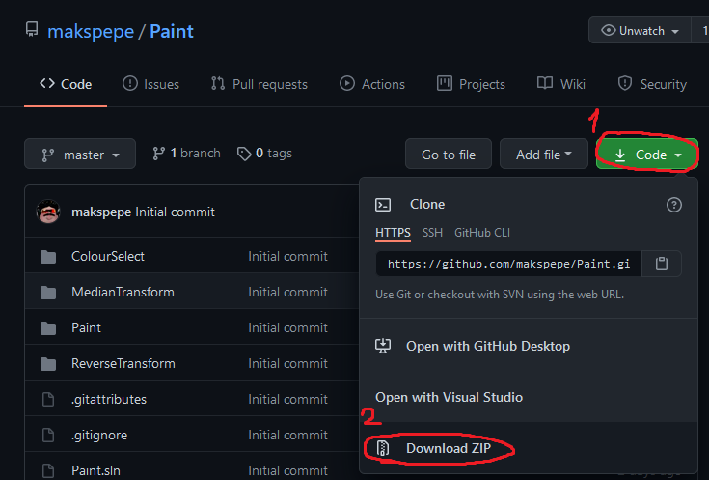The width and height of the screenshot is (709, 480).
Task: Expand the Add file dropdown
Action: pos(543,154)
